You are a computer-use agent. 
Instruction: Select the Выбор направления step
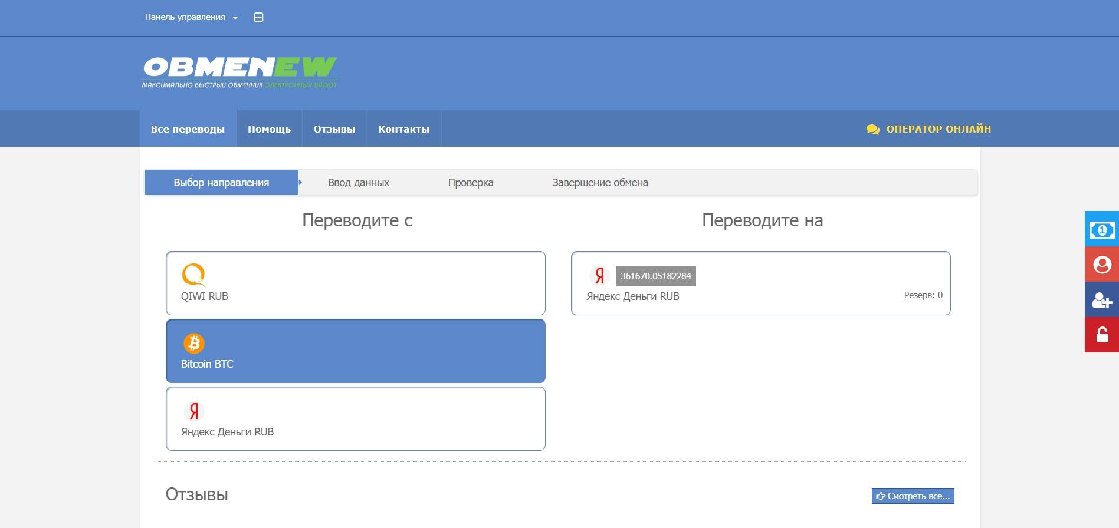tap(221, 183)
